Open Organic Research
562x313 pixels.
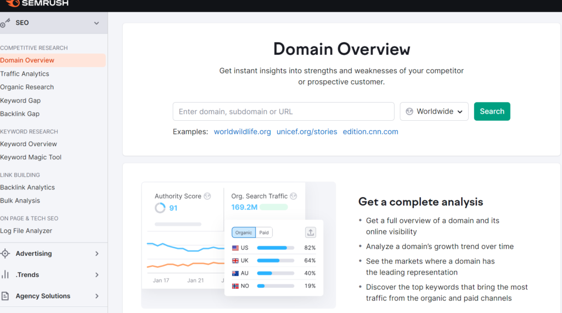(x=27, y=87)
